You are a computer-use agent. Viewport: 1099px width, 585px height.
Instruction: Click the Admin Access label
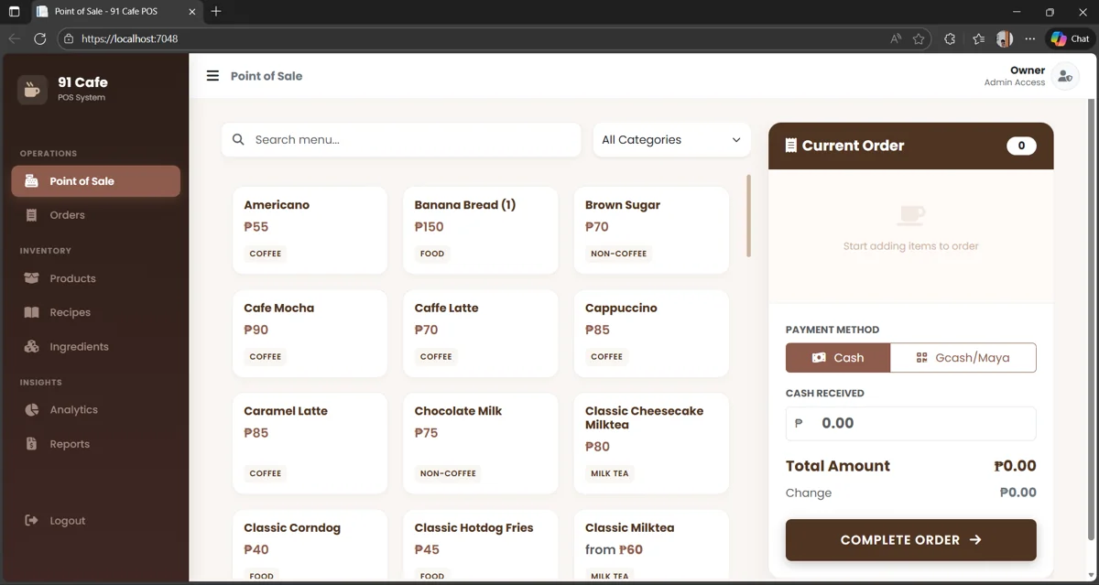point(1014,82)
